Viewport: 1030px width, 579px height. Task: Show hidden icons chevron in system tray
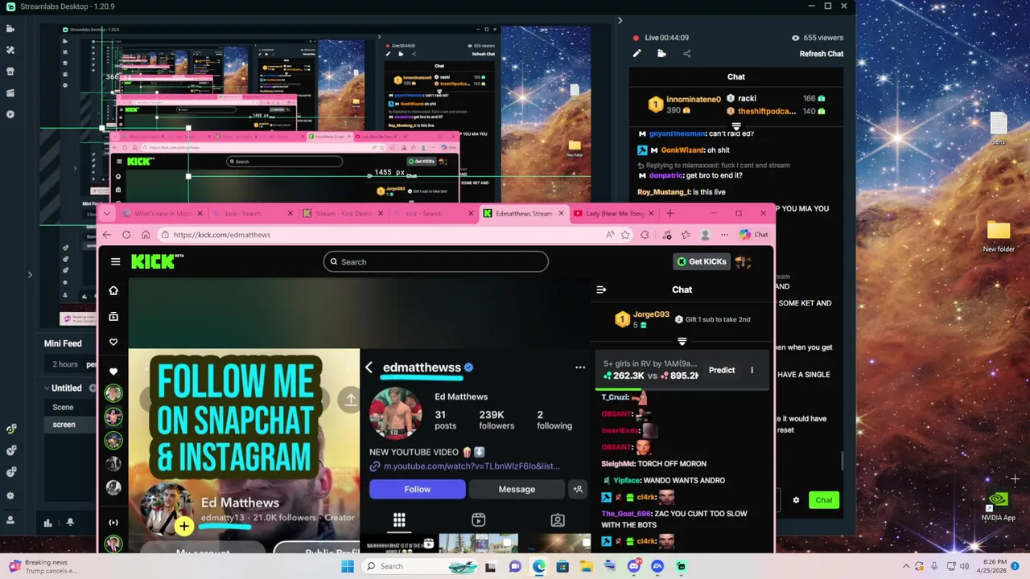(906, 566)
